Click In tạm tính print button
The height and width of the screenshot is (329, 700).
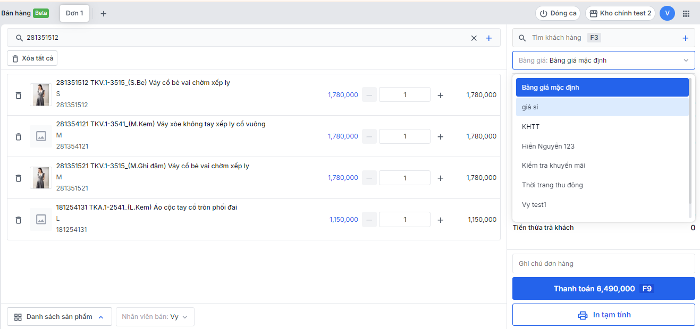click(x=603, y=315)
